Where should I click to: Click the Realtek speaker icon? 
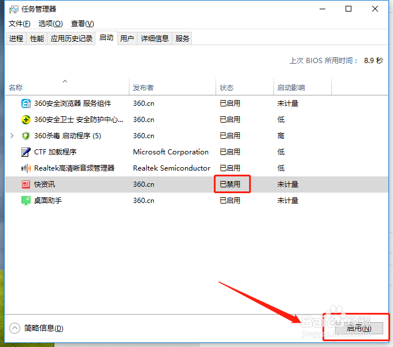[26, 168]
